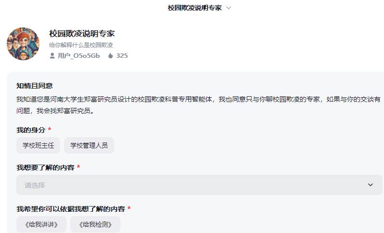Click the subtitle 给你解释什么是校园欺凌
The height and width of the screenshot is (233, 384).
(81, 45)
